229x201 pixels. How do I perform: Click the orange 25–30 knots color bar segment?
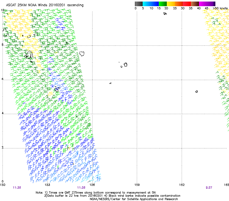(x=179, y=4)
